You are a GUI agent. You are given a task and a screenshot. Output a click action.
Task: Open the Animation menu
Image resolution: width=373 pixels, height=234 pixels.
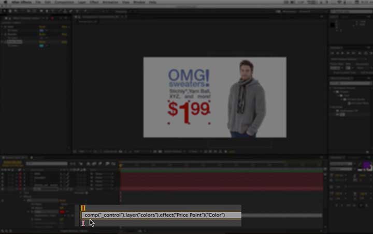click(110, 2)
